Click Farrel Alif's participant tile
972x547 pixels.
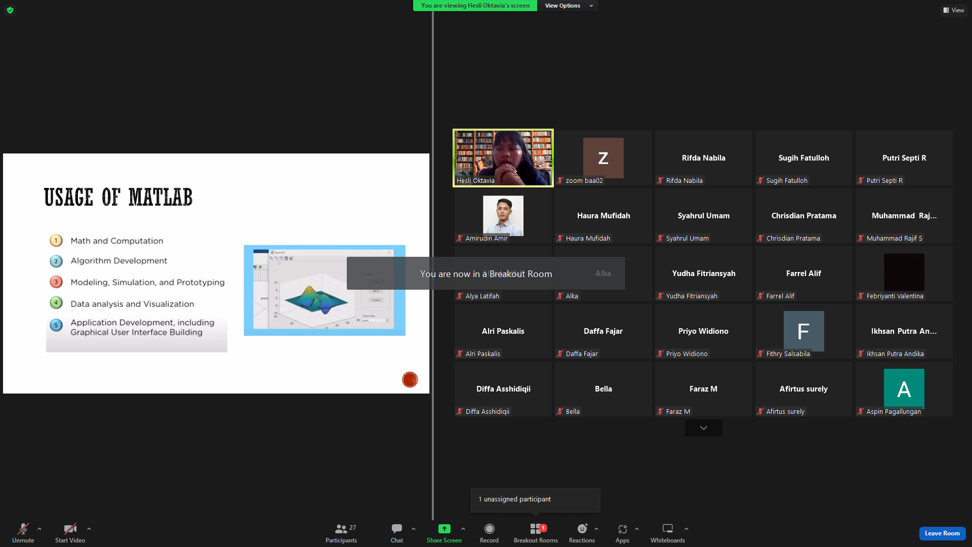804,273
